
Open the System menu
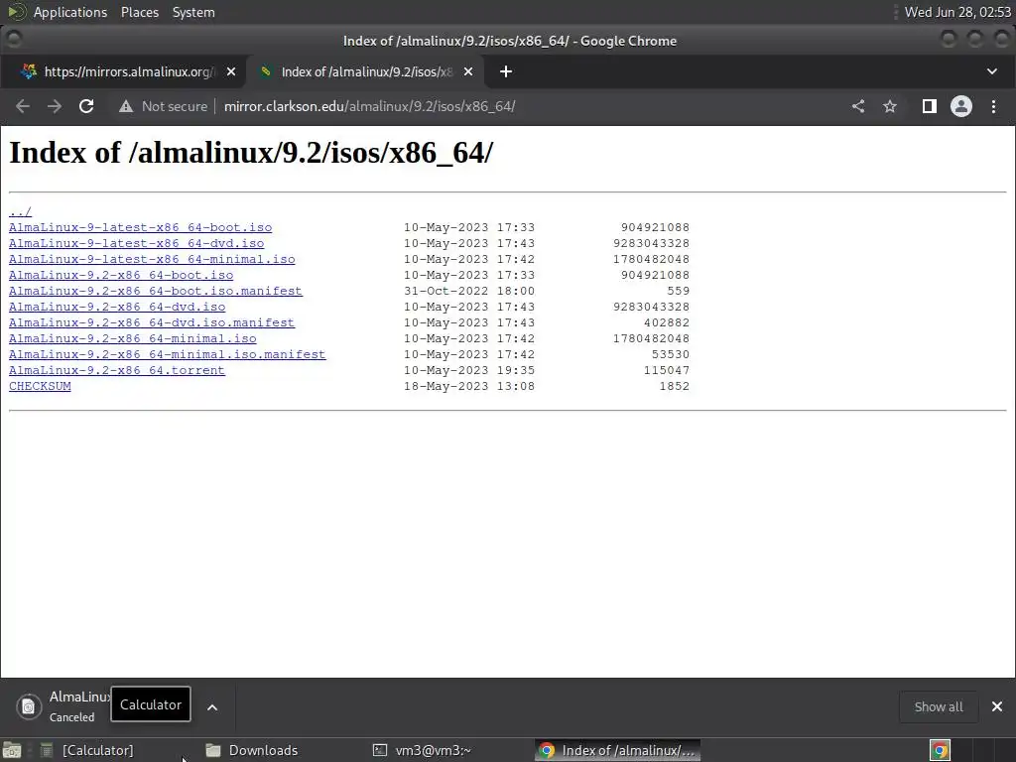pyautogui.click(x=193, y=12)
